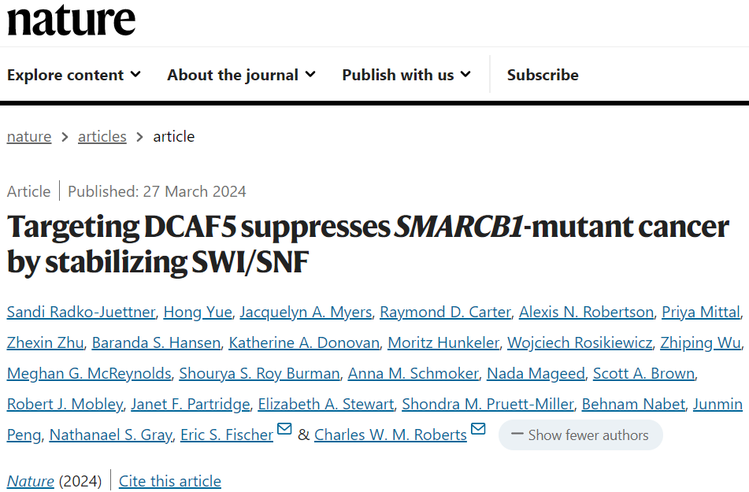Open the articles breadcrumb link
Screen dimensions: 749x492
pos(102,137)
